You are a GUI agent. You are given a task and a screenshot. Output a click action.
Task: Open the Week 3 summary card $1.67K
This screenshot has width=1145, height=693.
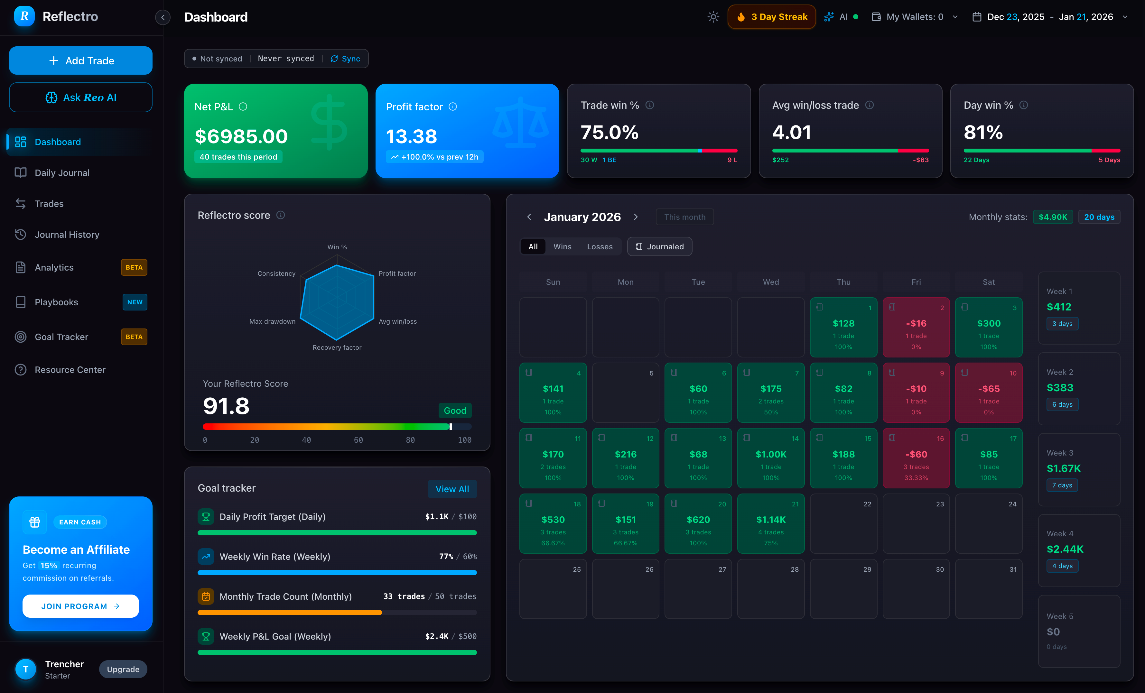[1079, 470]
